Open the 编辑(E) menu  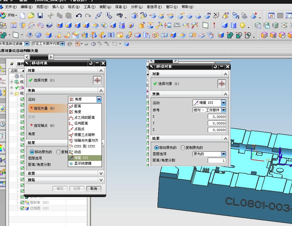pos(26,7)
